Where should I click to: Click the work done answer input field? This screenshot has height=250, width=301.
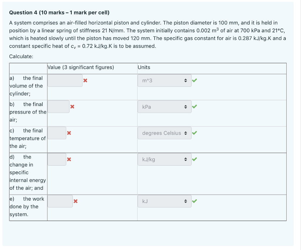point(60,201)
